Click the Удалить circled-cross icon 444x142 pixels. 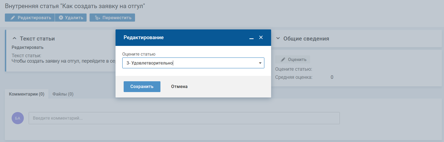tap(61, 18)
